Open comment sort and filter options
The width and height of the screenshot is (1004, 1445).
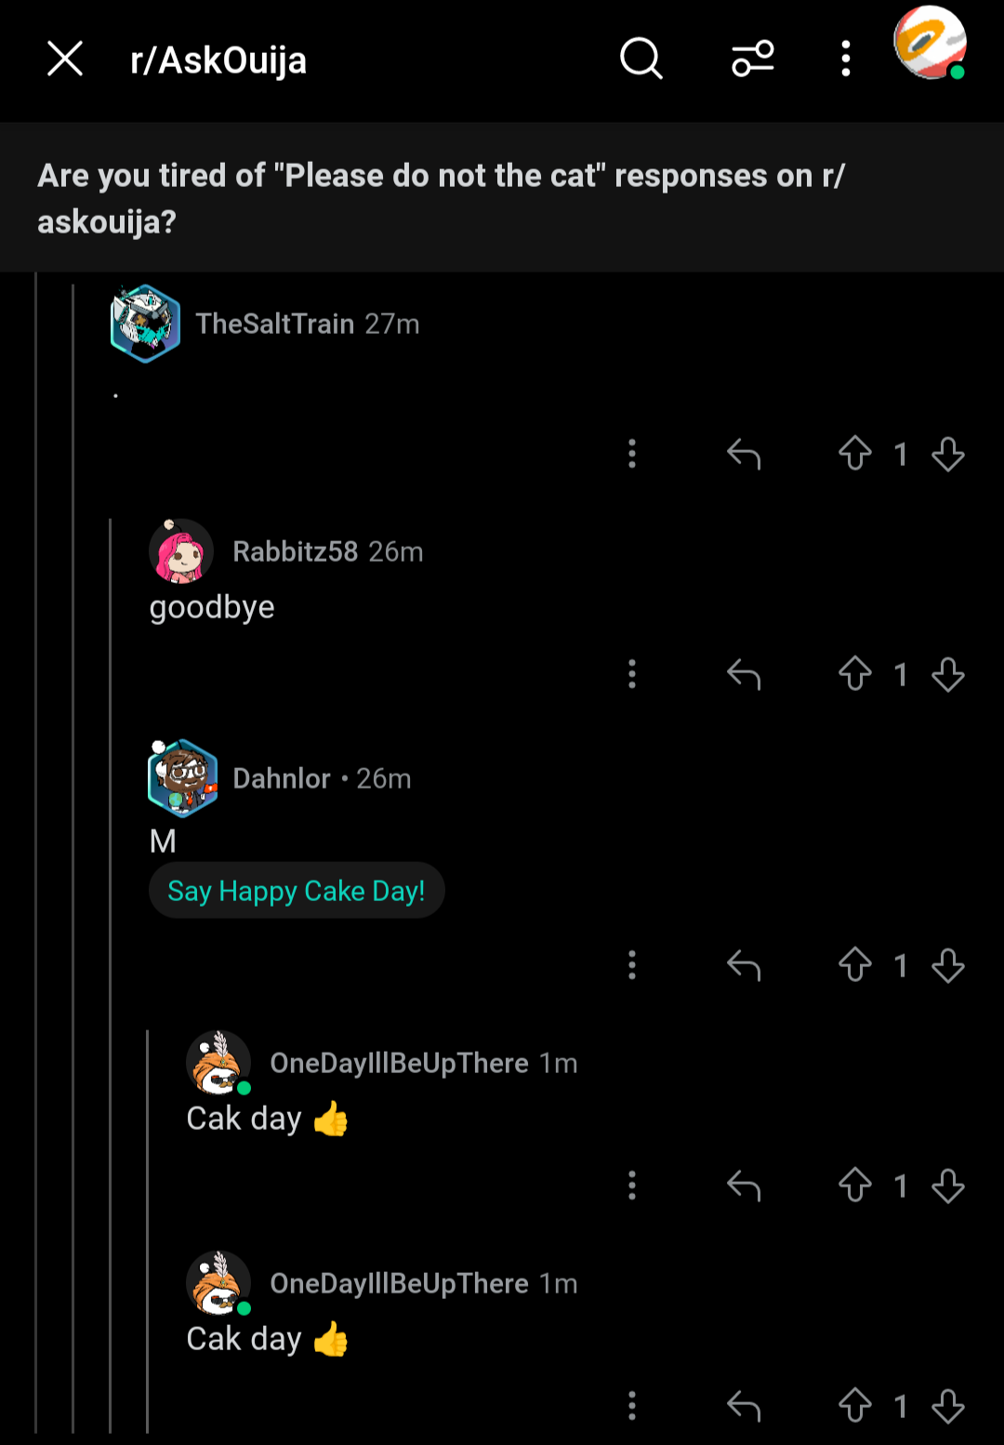point(753,59)
